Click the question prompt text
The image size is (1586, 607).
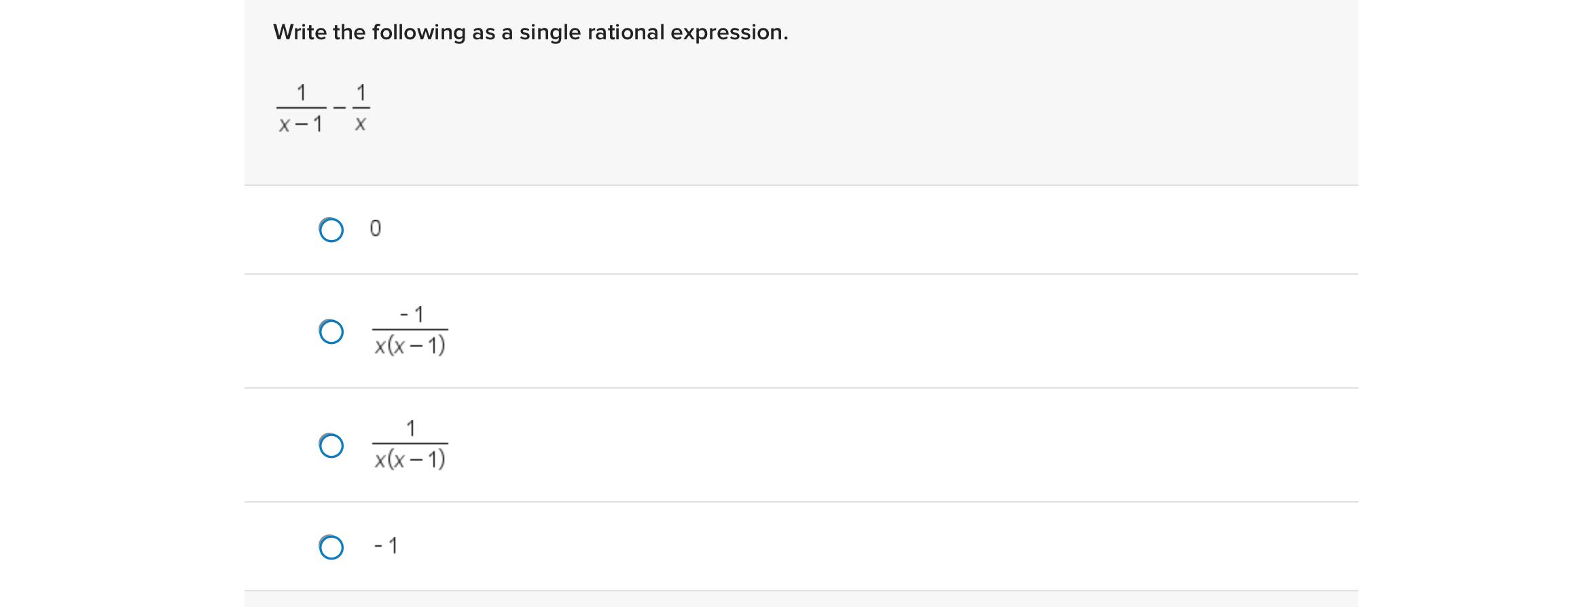pyautogui.click(x=530, y=31)
